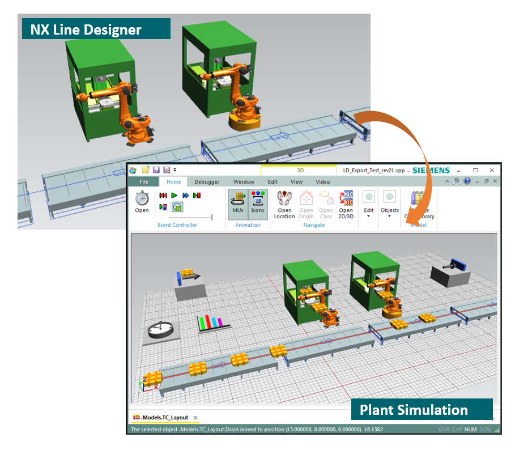Maximize the Plant Simulation window
The height and width of the screenshot is (454, 532).
(x=475, y=170)
